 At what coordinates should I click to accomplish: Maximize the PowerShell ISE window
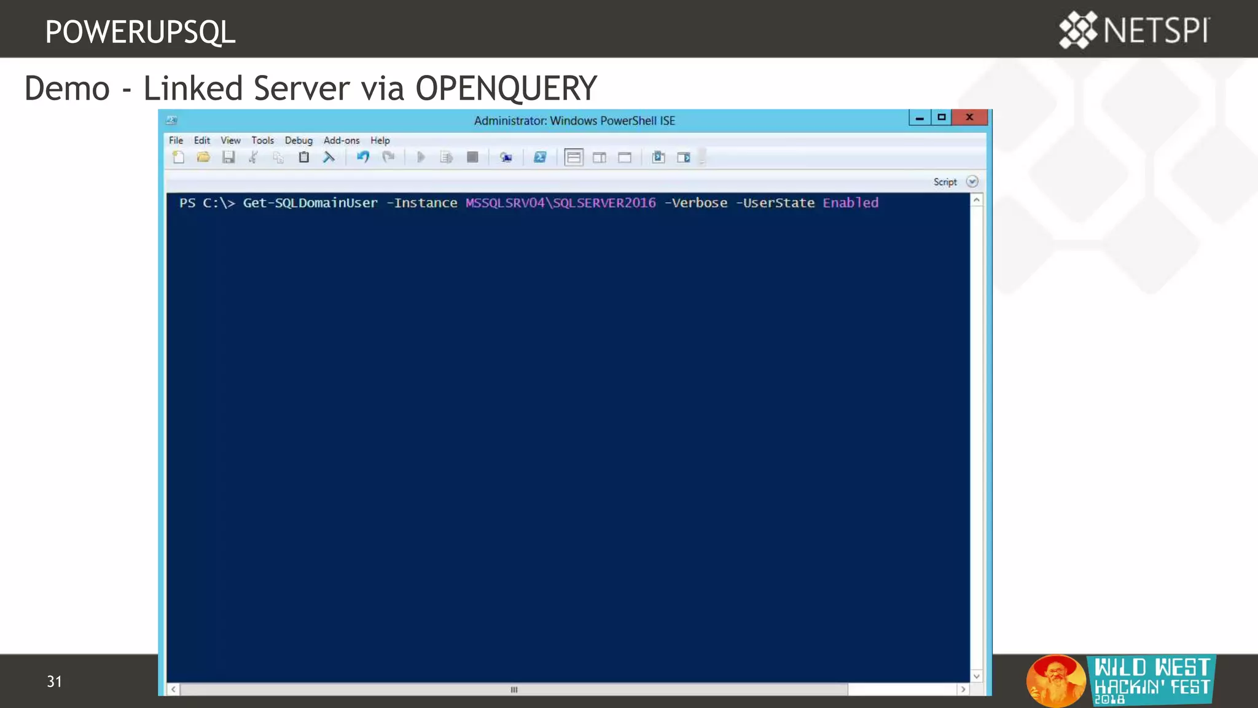pyautogui.click(x=941, y=117)
